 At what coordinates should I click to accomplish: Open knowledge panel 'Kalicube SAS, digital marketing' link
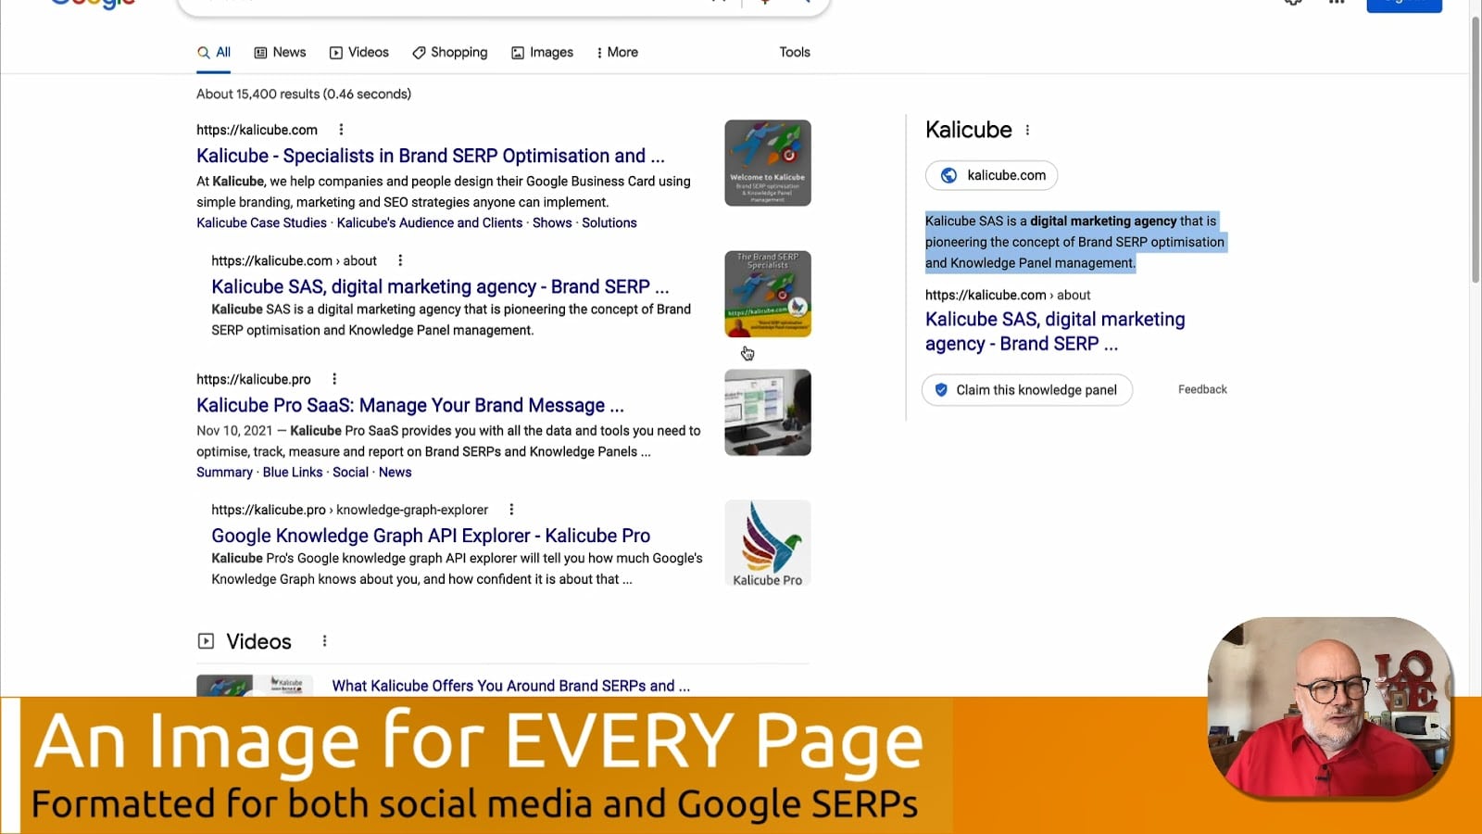pos(1055,332)
